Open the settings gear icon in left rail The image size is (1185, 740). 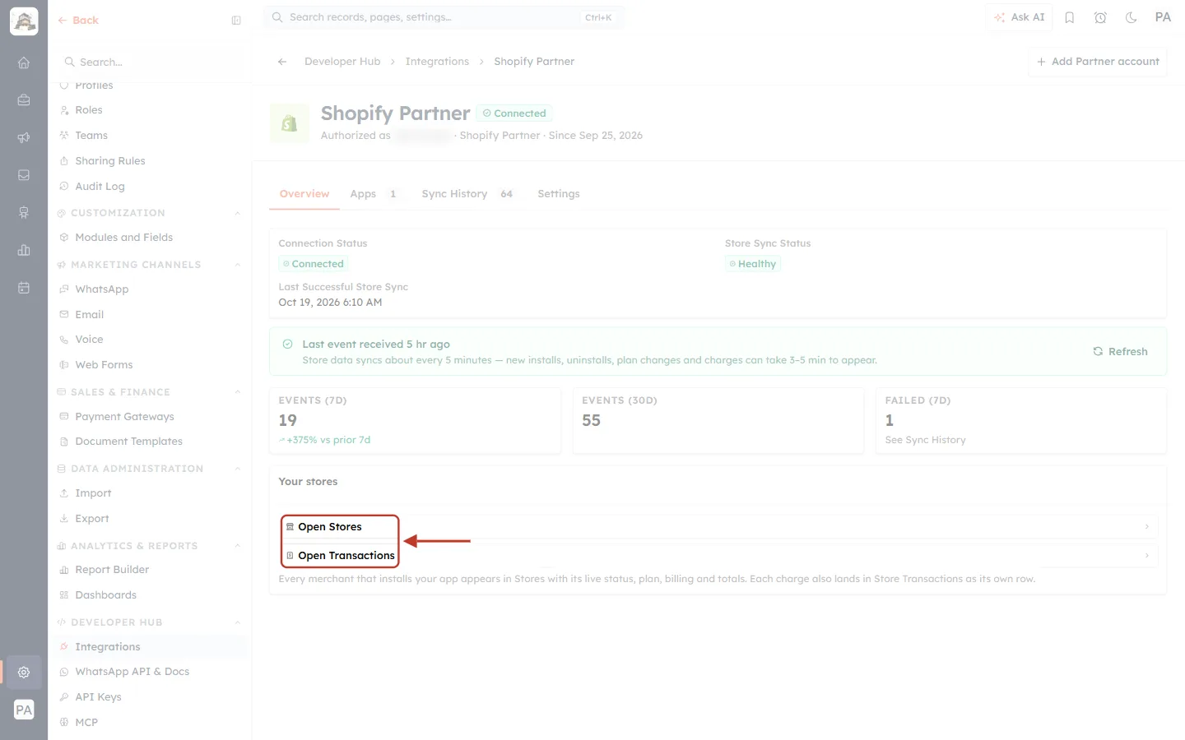coord(24,672)
